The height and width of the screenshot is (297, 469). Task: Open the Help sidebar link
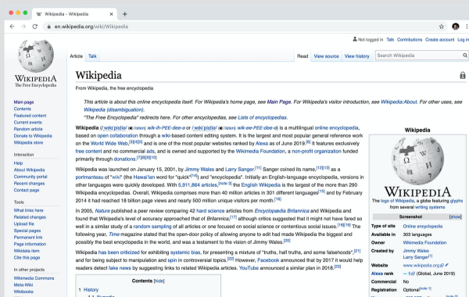tap(18, 163)
